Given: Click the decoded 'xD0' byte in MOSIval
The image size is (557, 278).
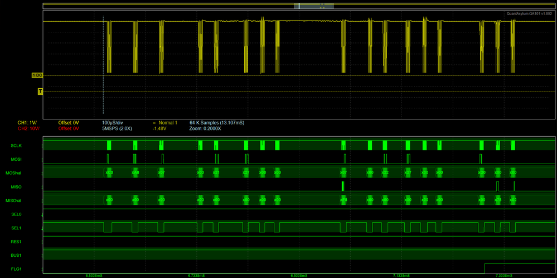Looking at the screenshot, I should coord(482,172).
